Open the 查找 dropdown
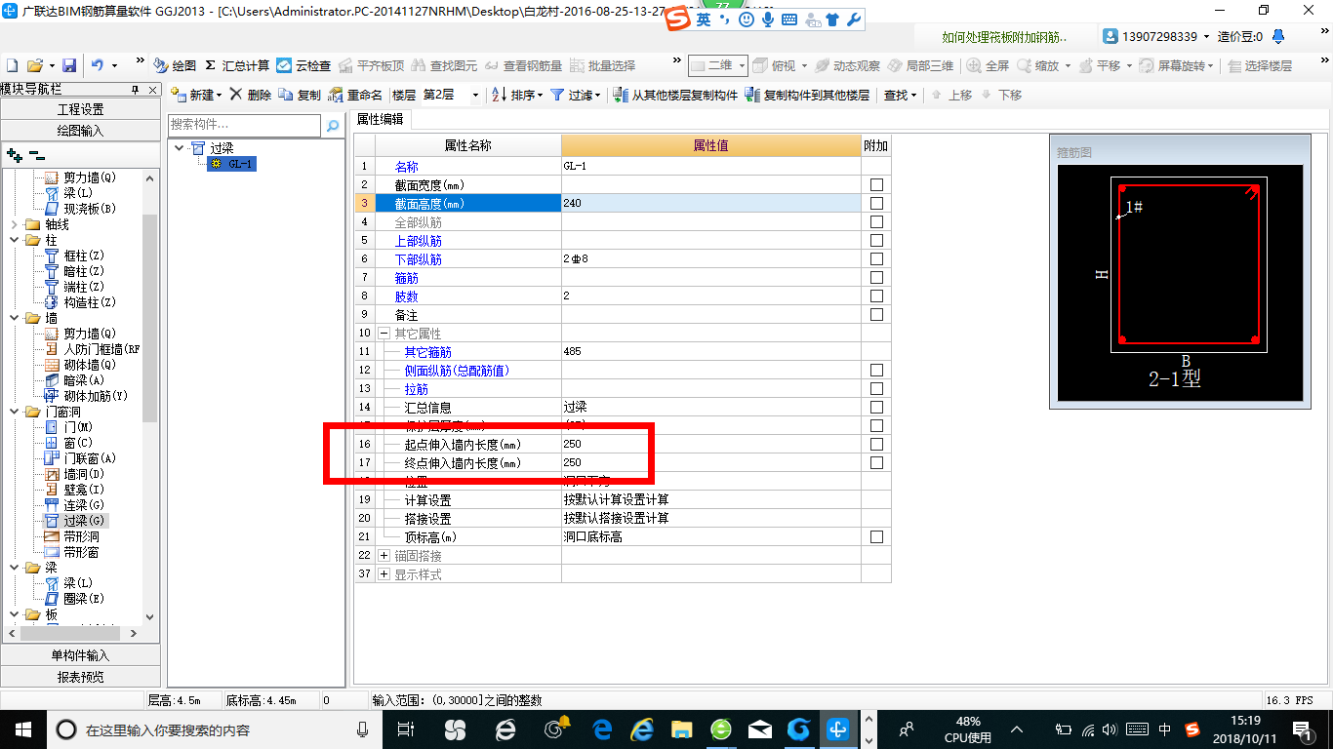Viewport: 1333px width, 749px height. click(x=900, y=95)
